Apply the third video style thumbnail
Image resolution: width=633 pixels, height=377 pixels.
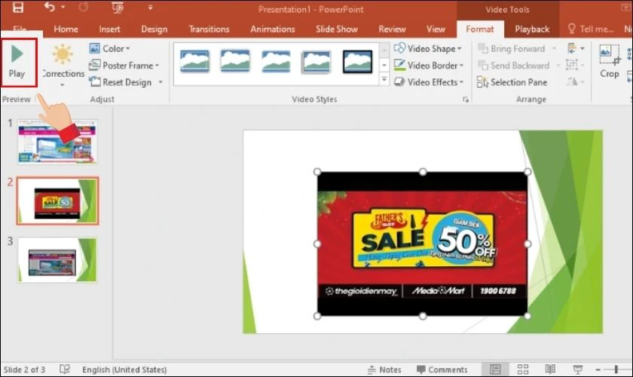pos(276,61)
